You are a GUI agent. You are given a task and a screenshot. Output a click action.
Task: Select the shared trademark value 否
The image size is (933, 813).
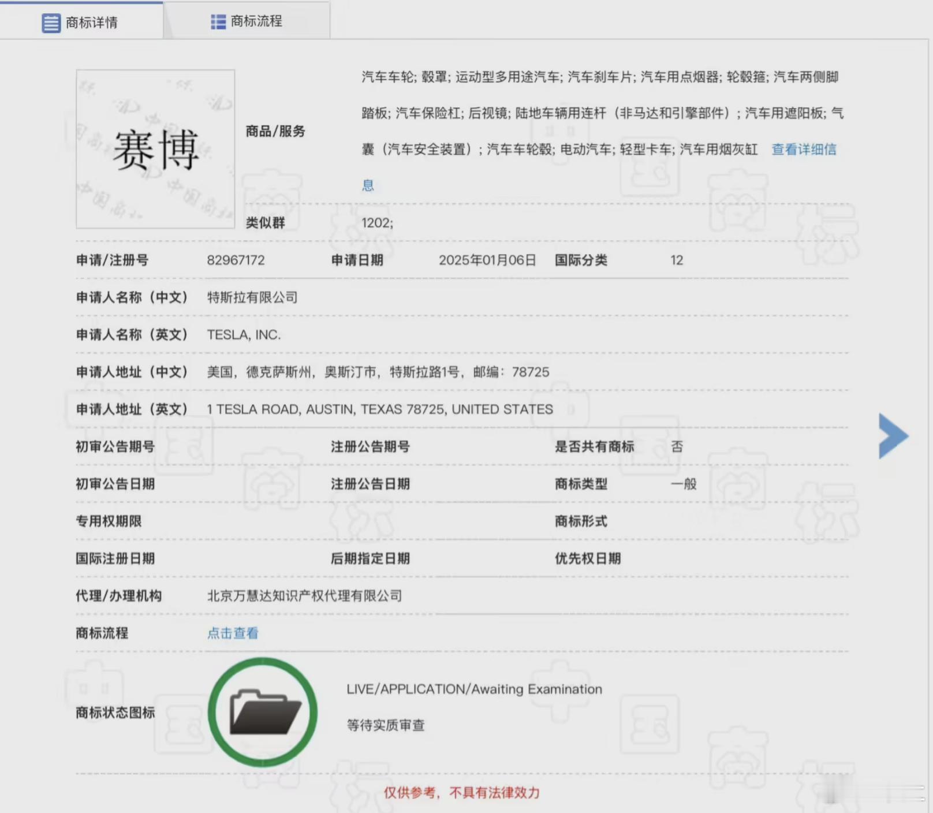pyautogui.click(x=677, y=446)
